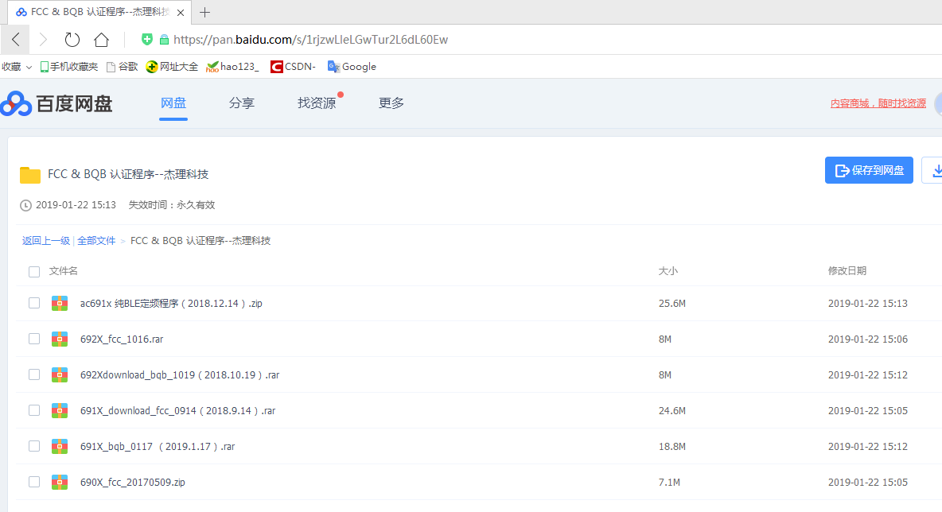Click the archive icon of 690X_fcc_20170509.zip

click(x=60, y=482)
